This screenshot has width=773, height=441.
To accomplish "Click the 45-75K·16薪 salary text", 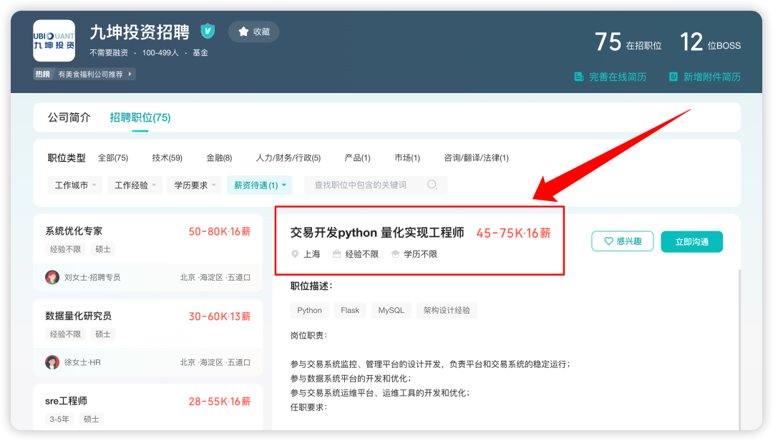I will click(x=513, y=233).
